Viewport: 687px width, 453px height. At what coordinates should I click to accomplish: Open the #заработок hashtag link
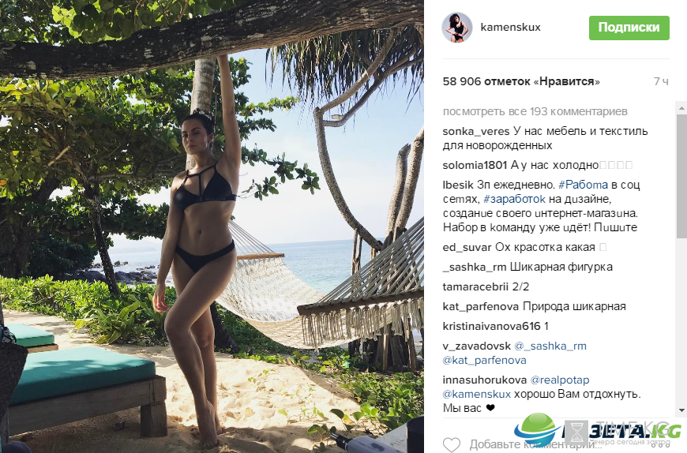tap(514, 199)
